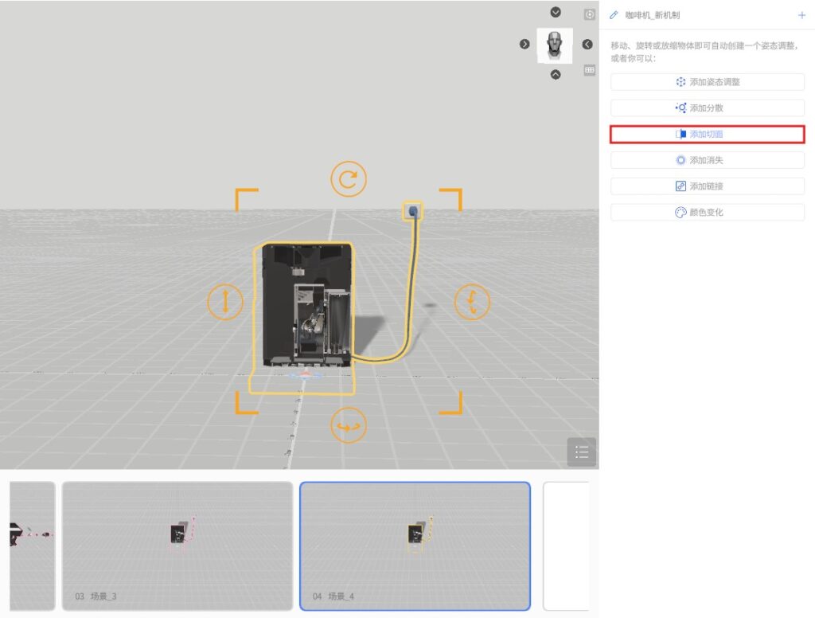The height and width of the screenshot is (618, 815).
Task: Click the vertical move arrow gizmo
Action: (x=225, y=303)
